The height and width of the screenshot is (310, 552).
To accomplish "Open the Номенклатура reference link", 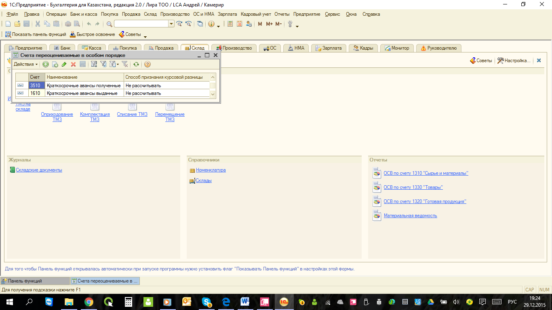I will (211, 170).
